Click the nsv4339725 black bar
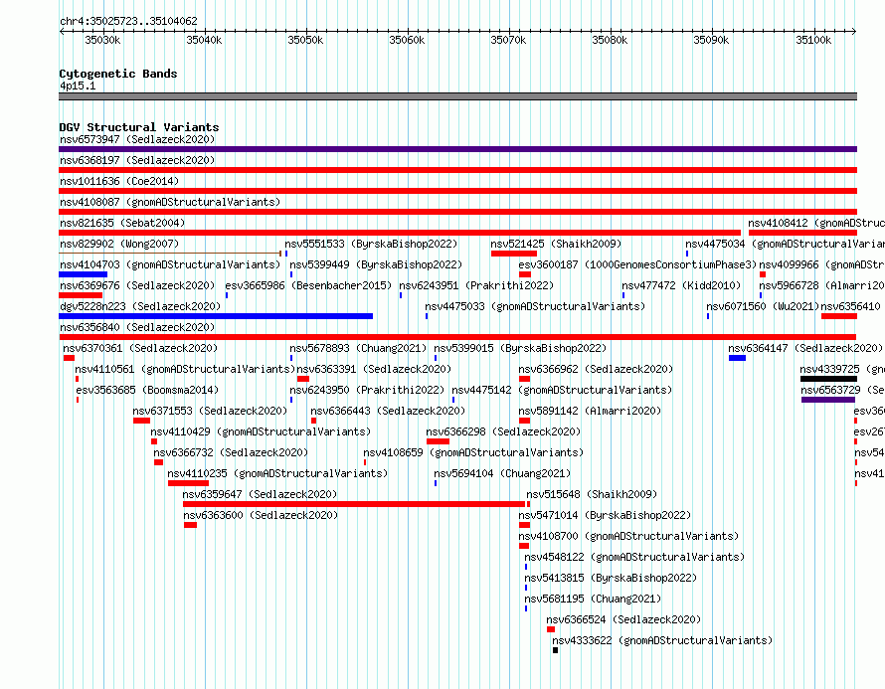Viewport: 885px width, 689px height. [x=828, y=379]
